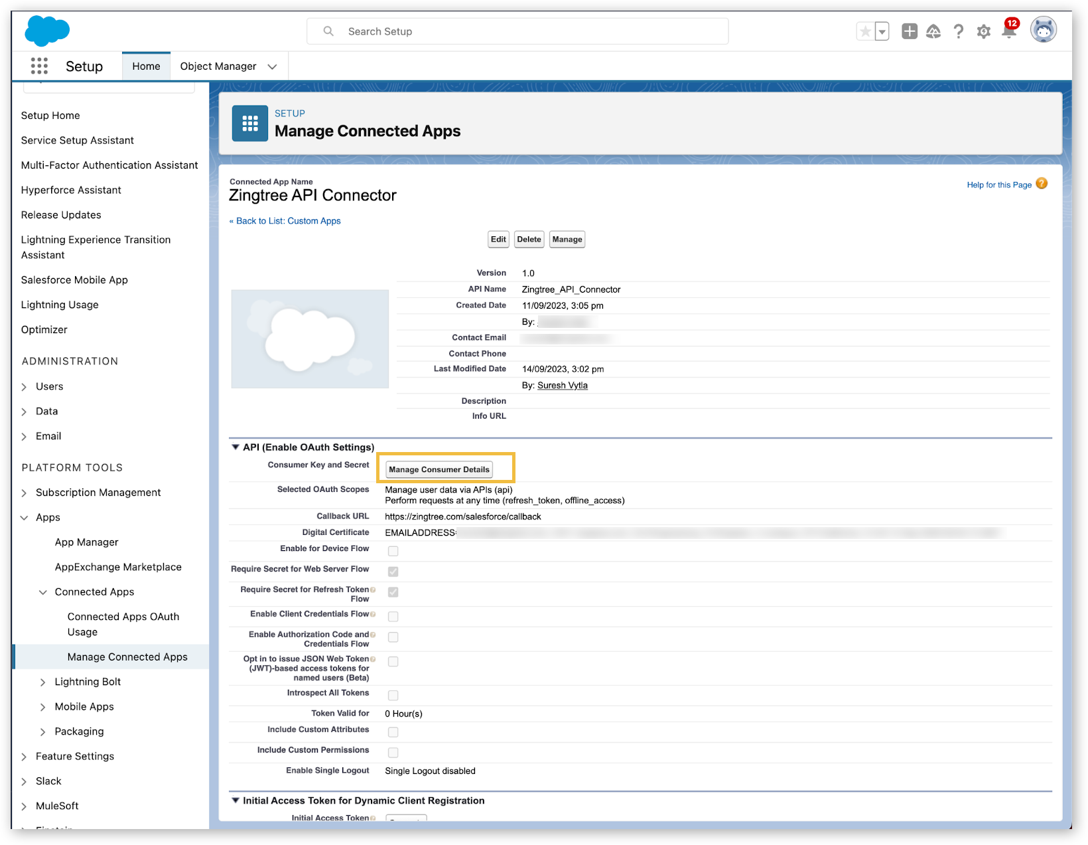Click the Edit button

(x=498, y=240)
